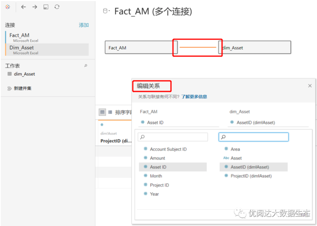Viewport: 317px width, 226px height.
Task: Switch to grid preview view
Action: coord(102,112)
